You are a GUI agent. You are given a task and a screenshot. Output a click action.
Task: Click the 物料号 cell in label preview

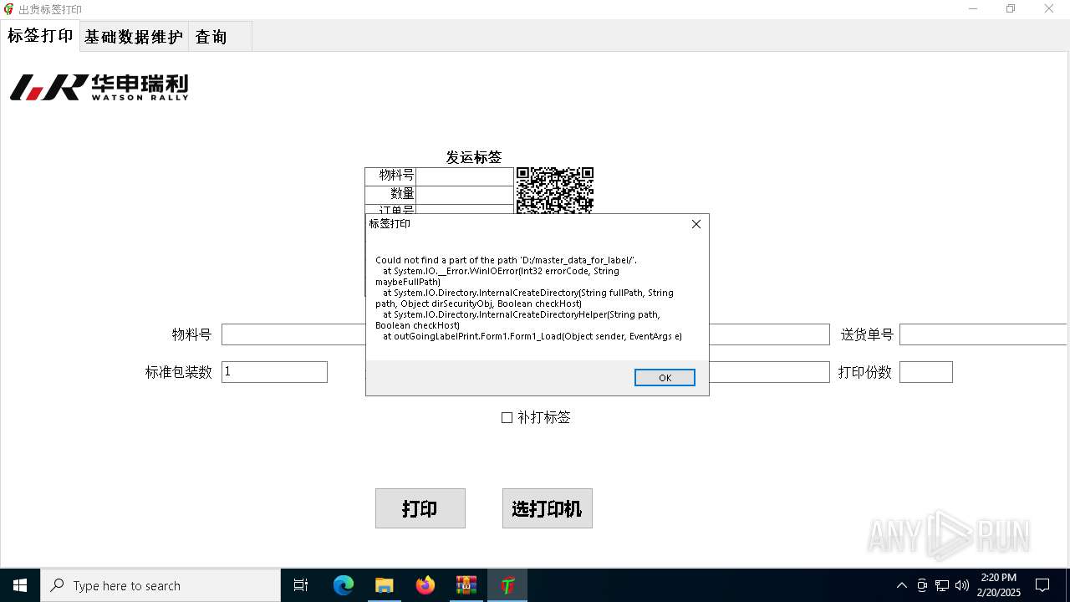[x=390, y=176]
